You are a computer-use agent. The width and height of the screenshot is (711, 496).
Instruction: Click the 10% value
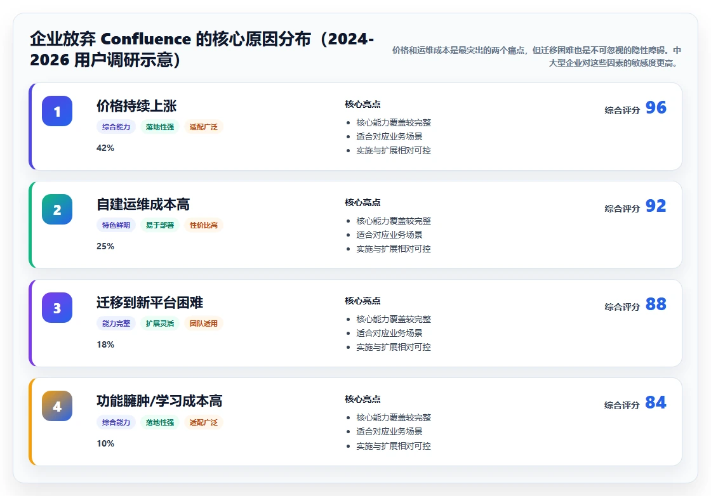pyautogui.click(x=105, y=443)
